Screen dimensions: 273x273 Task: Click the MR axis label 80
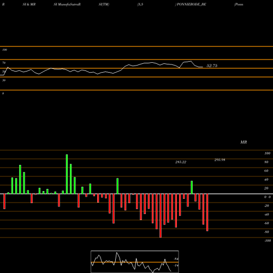pyautogui.click(x=266, y=162)
